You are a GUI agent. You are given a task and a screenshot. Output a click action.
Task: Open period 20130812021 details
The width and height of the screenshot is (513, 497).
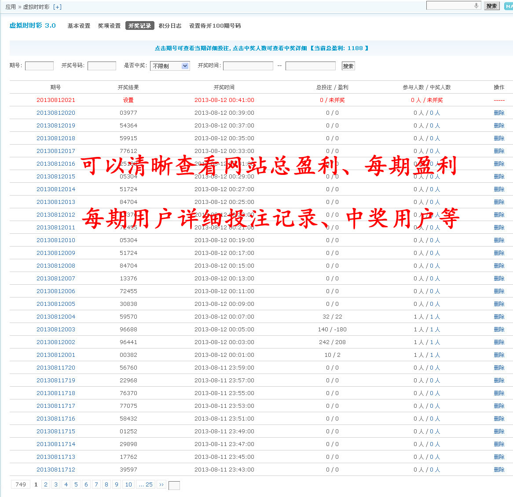(55, 100)
